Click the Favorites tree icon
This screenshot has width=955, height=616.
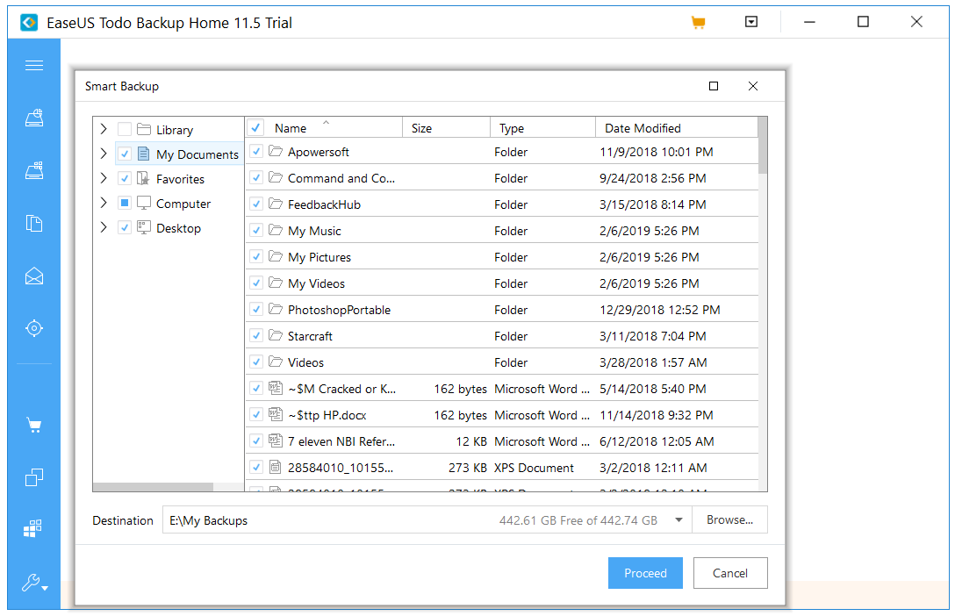point(144,178)
